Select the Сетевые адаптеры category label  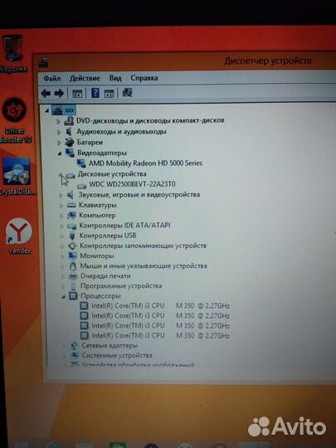point(110,346)
